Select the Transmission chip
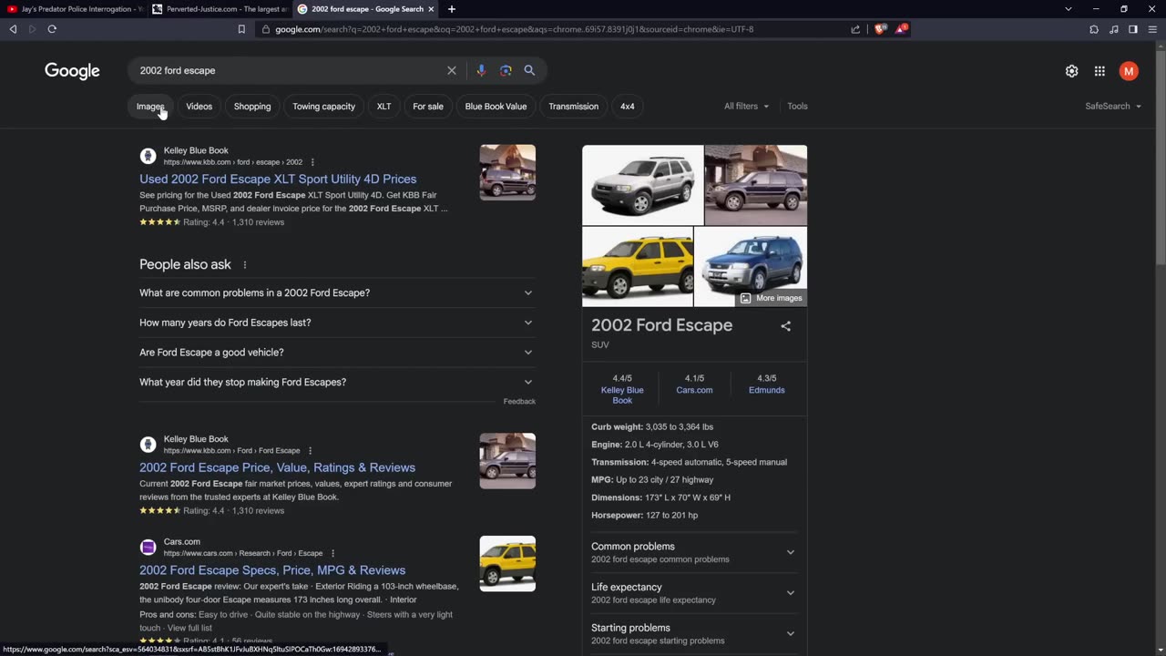This screenshot has width=1166, height=656. [x=573, y=107]
